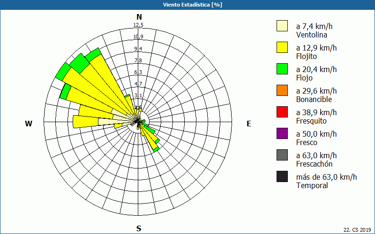Click the '22. CS 2019' footer text

click(357, 230)
